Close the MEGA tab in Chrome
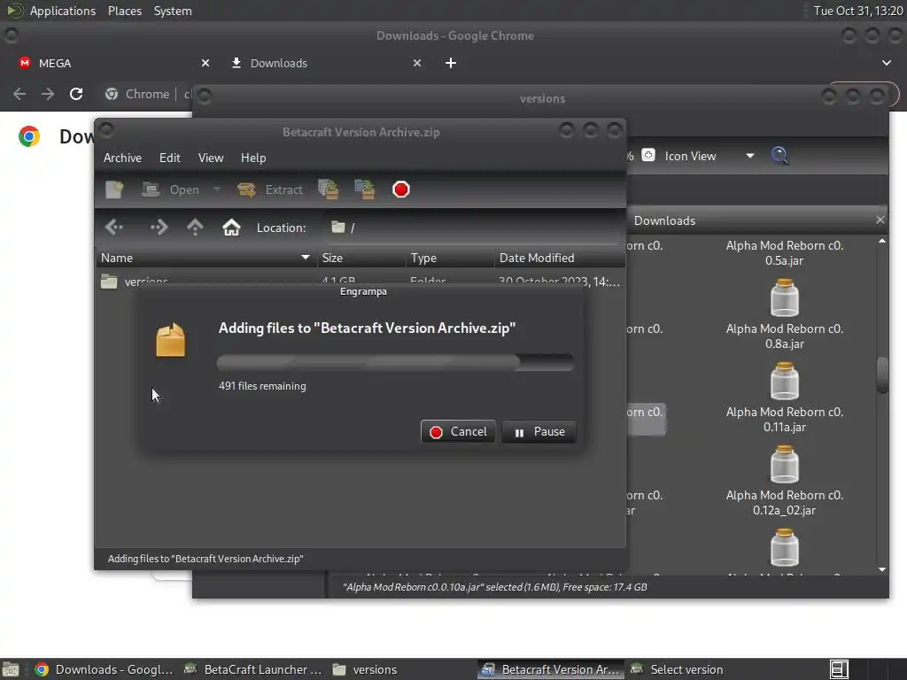Screen dimensions: 907x680 (x=205, y=63)
